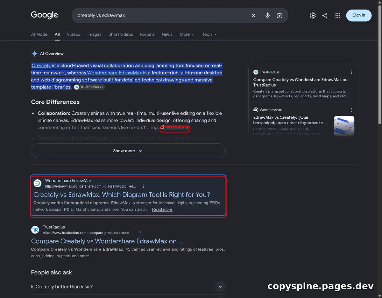The height and width of the screenshot is (298, 382).
Task: Open 'Compare Creately vs Wondershare EdrawMax on ...' result
Action: [107, 241]
